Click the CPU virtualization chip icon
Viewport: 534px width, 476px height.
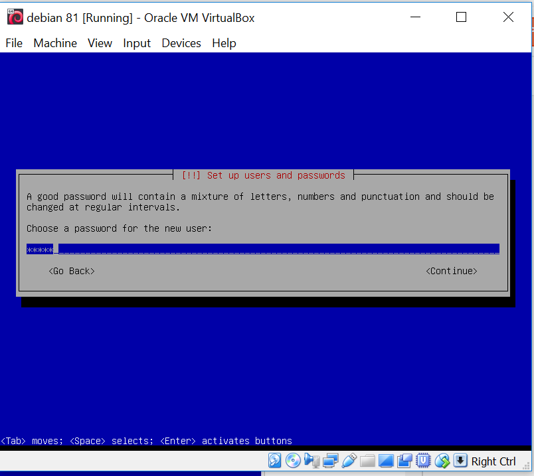(423, 461)
